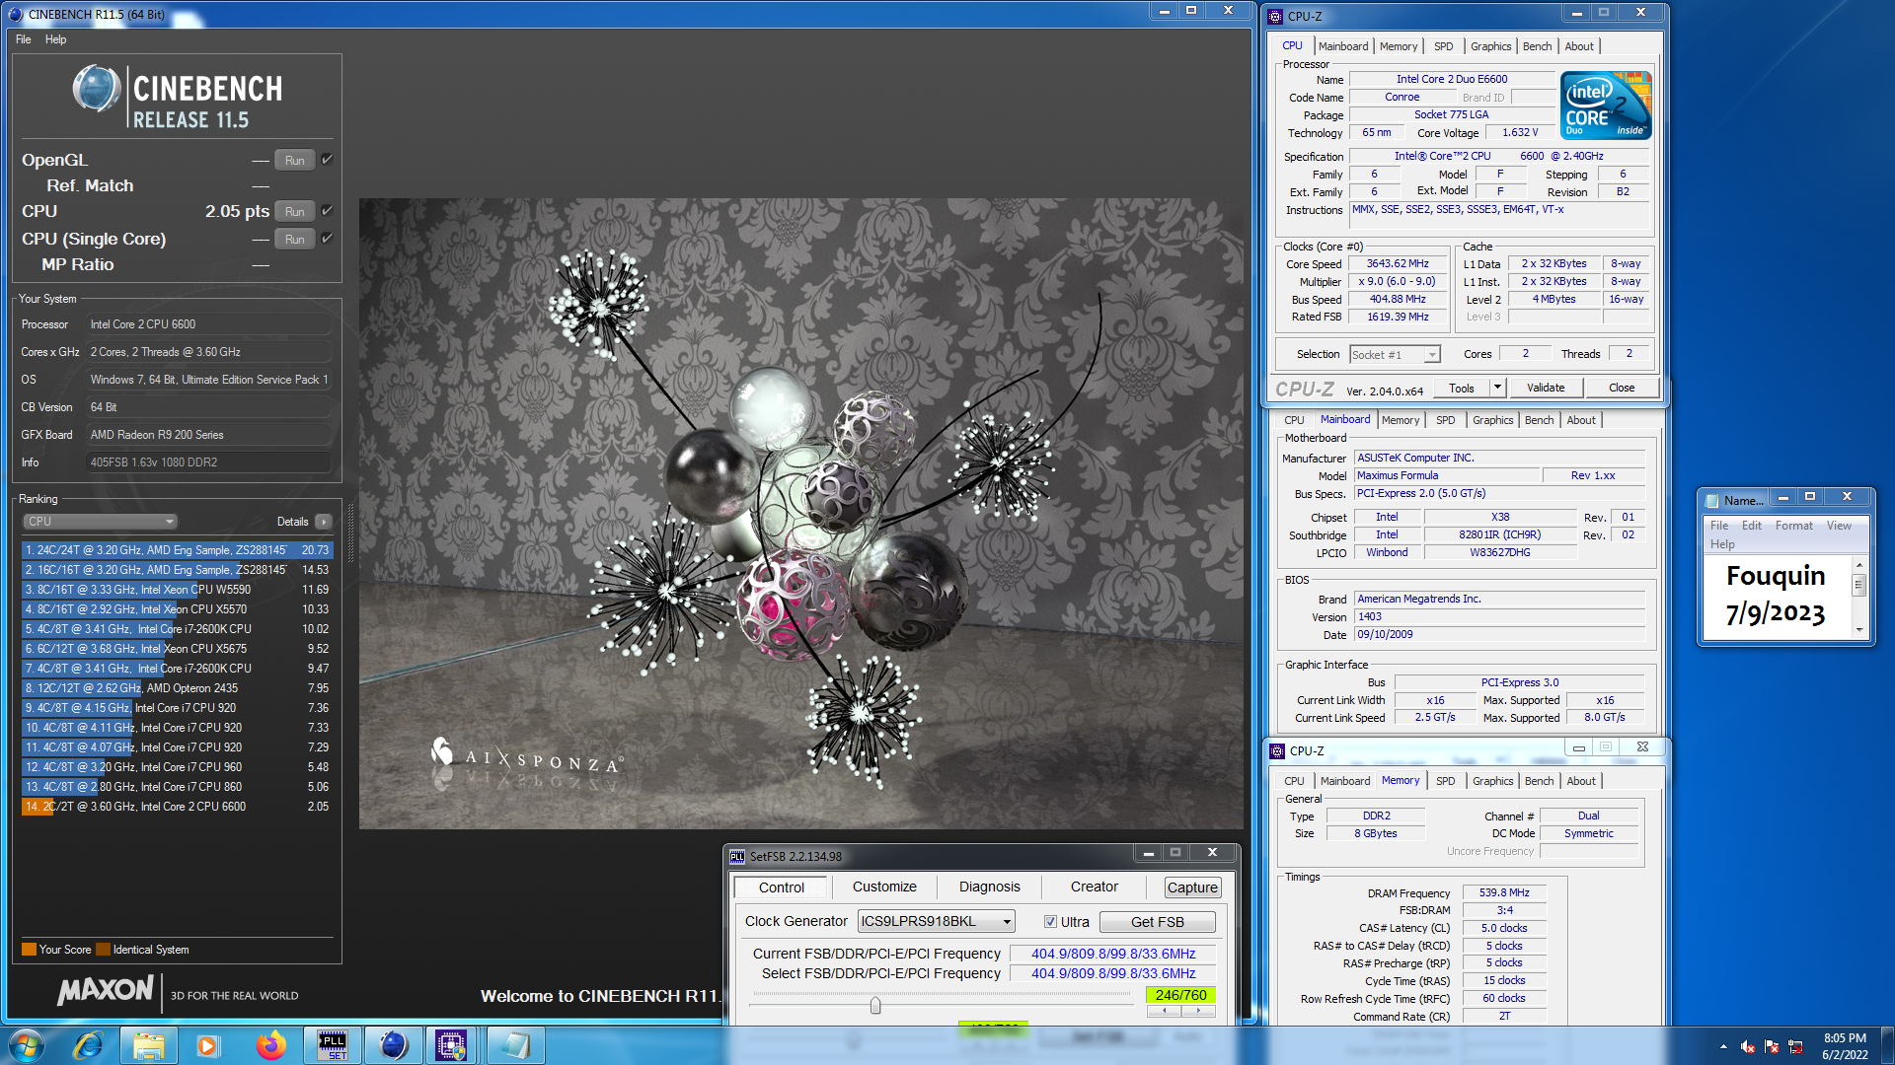Open the CPU-Z Tools dropdown arrow
This screenshot has height=1065, width=1895.
pos(1497,388)
